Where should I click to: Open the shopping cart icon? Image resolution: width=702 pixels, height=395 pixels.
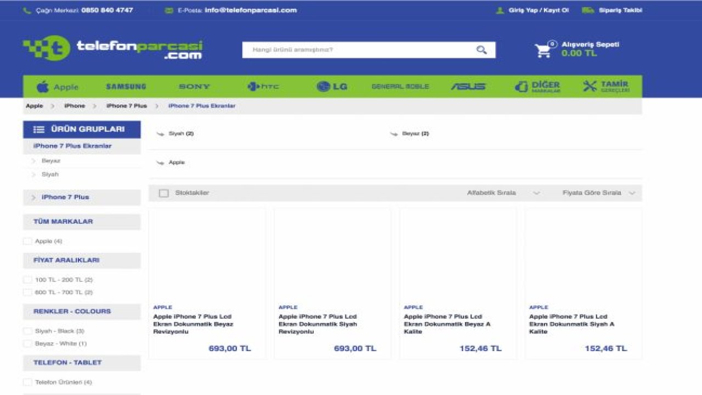point(544,50)
